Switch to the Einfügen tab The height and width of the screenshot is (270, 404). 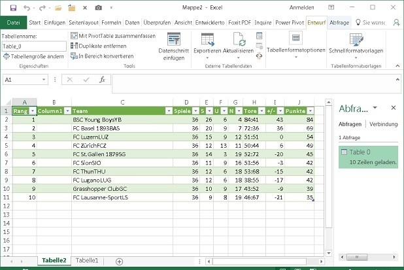[x=55, y=23]
